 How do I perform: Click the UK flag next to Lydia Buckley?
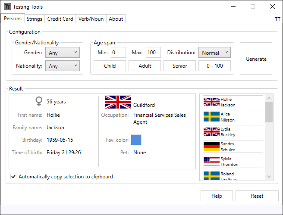(211, 131)
